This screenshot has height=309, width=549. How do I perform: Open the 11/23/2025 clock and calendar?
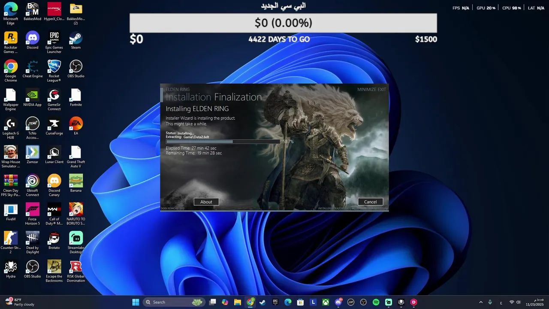point(534,302)
